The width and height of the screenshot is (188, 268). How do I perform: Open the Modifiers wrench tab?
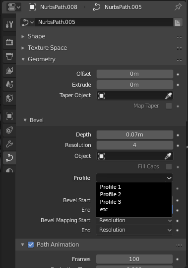9,144
